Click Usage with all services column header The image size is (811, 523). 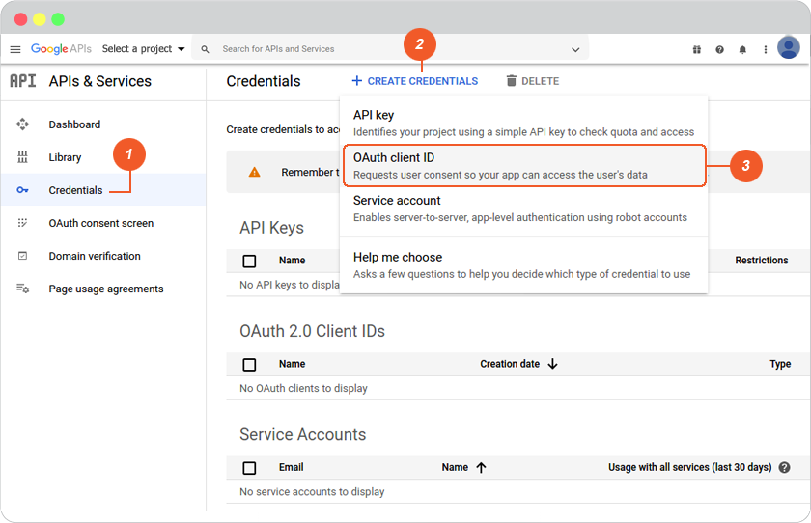[x=689, y=467]
